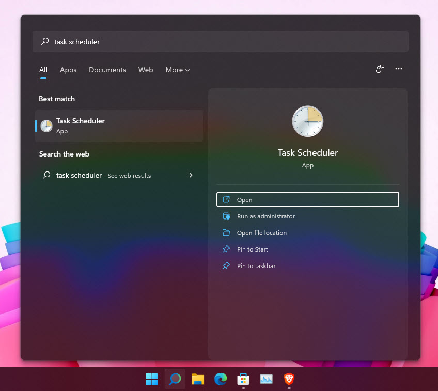The width and height of the screenshot is (438, 391).
Task: Click the large Task Scheduler clock icon
Action: [307, 121]
